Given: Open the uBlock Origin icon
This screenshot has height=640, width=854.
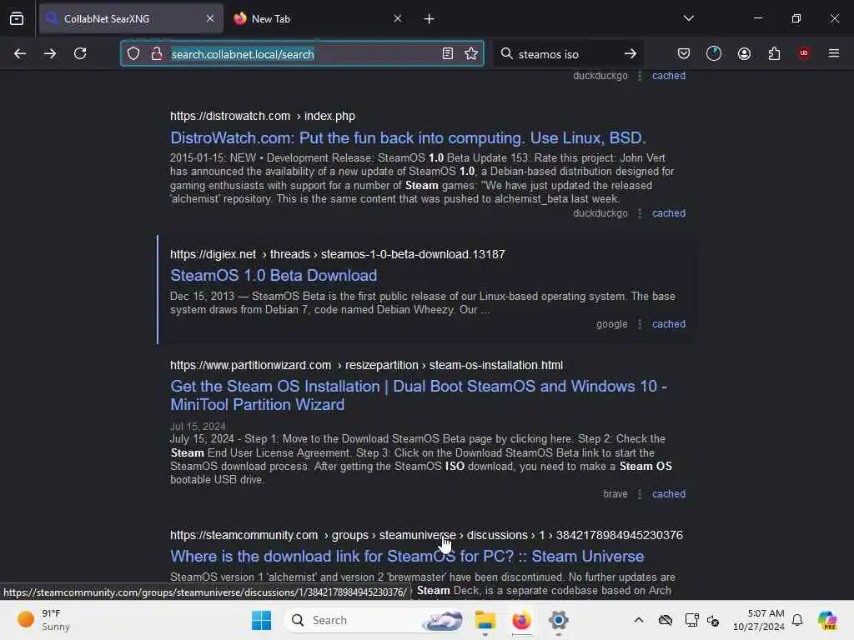Looking at the screenshot, I should pyautogui.click(x=804, y=52).
